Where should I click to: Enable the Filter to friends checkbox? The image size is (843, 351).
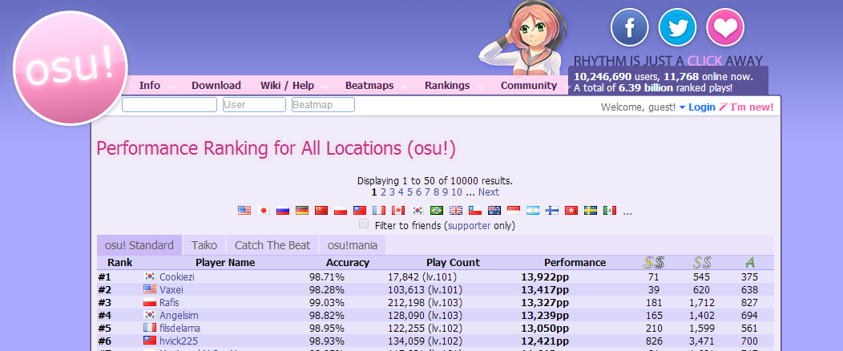click(364, 224)
